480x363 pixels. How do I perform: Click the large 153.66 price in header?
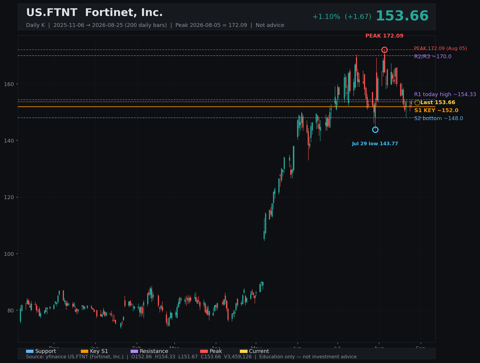point(402,16)
